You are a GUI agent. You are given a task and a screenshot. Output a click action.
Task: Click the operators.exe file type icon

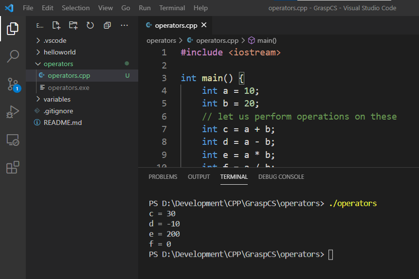tap(42, 87)
